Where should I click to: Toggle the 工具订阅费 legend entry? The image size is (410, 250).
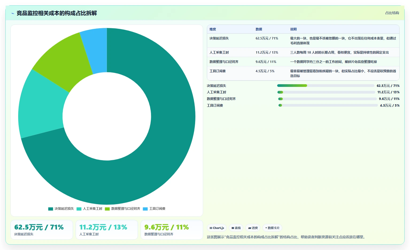pos(154,209)
